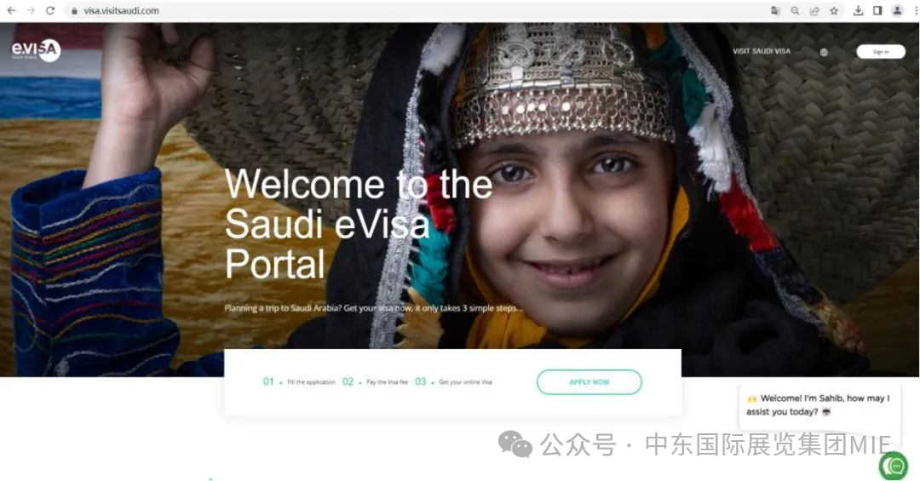The height and width of the screenshot is (481, 920).
Task: Click the visa.visitsaudi.com address bar
Action: pos(411,10)
